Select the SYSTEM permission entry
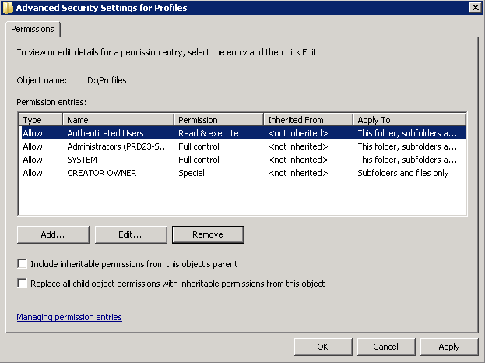The image size is (485, 363). (243, 160)
